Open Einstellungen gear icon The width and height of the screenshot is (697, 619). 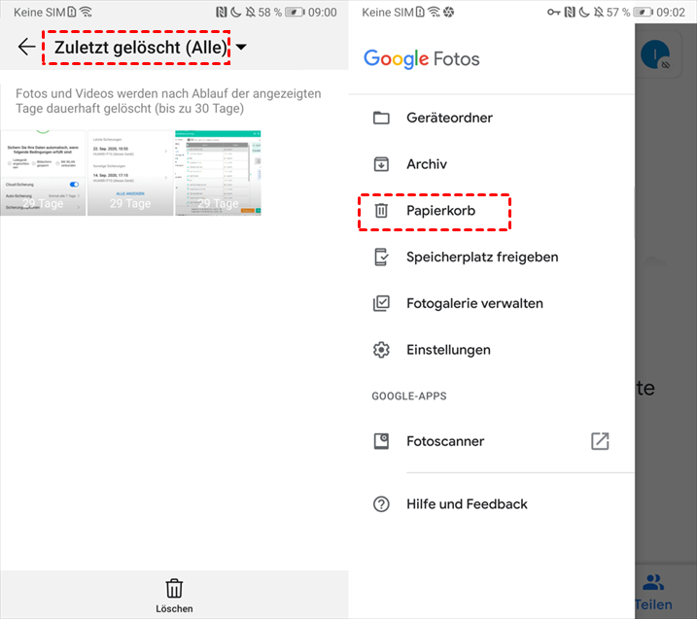pos(381,350)
